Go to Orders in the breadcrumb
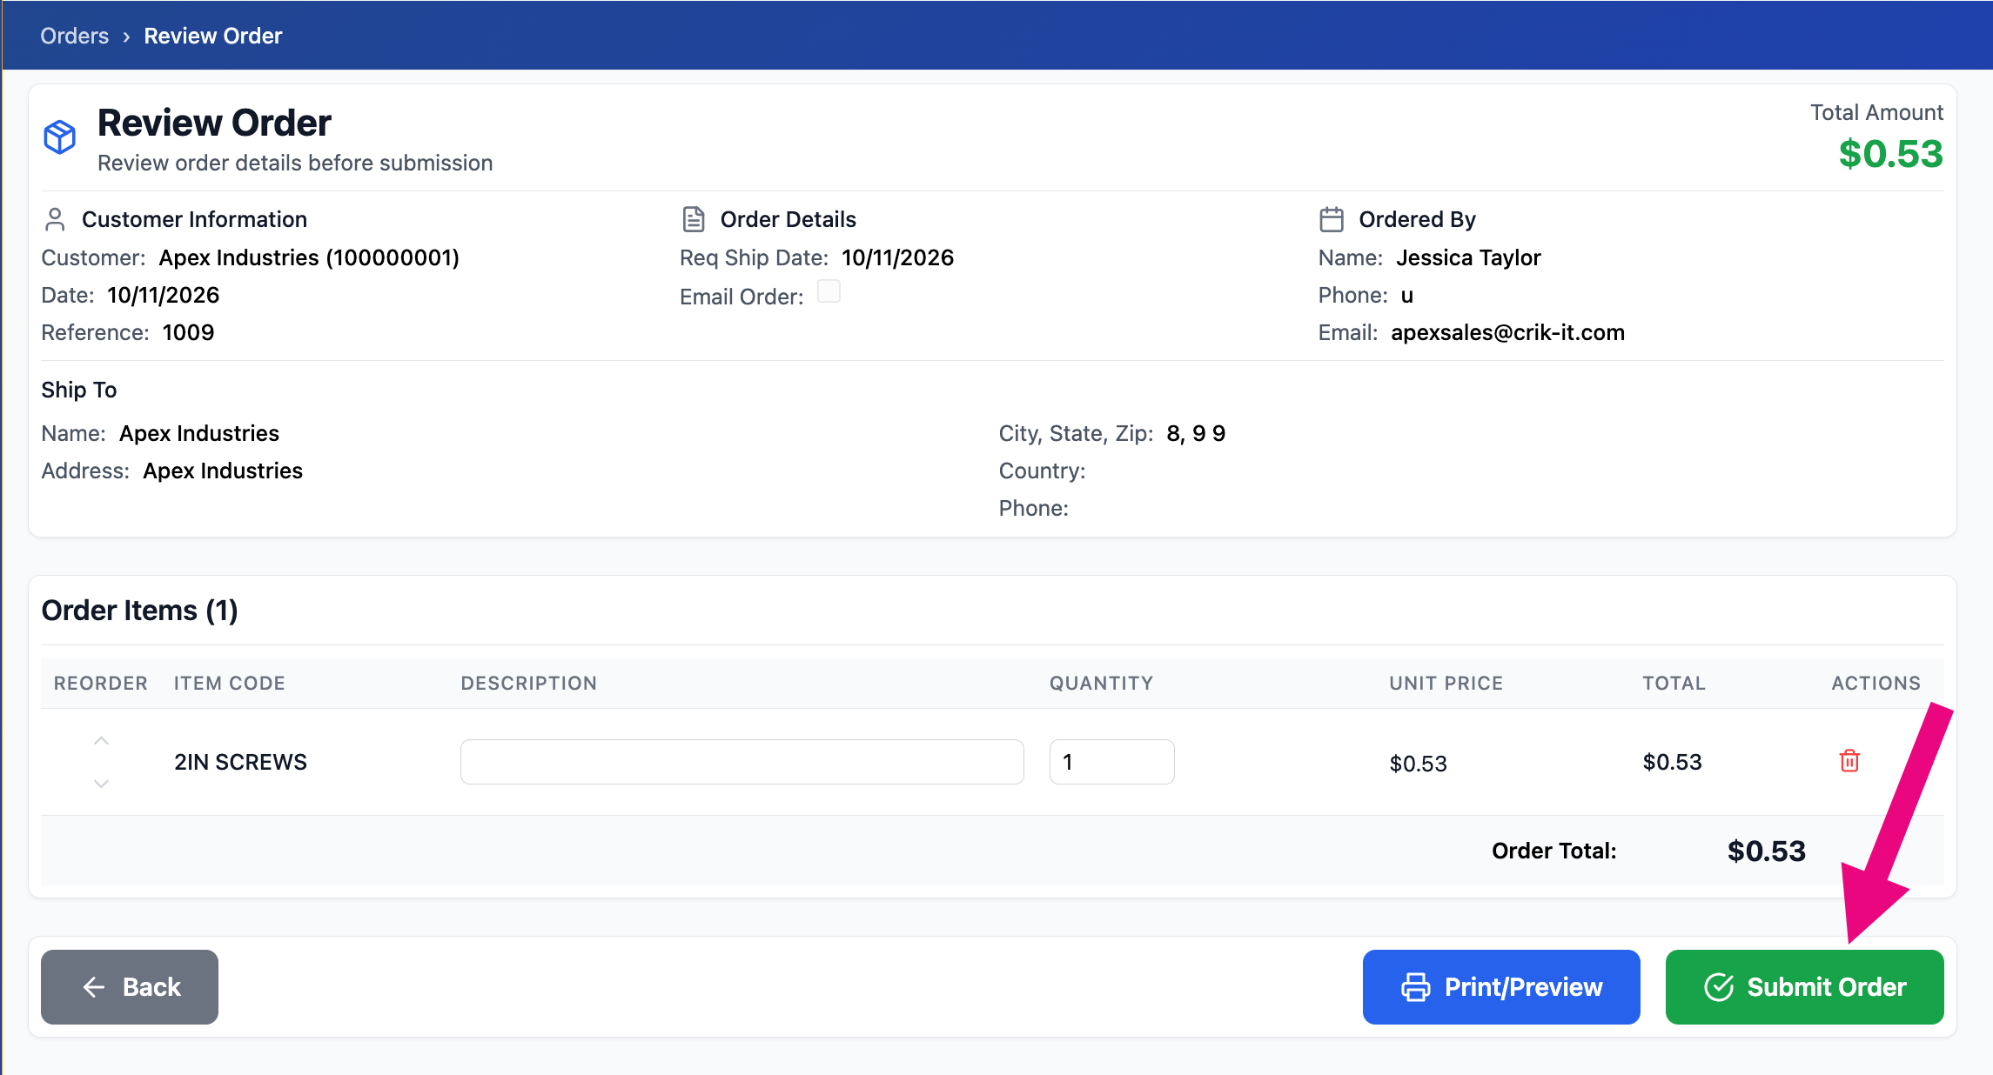This screenshot has width=1993, height=1075. (75, 36)
